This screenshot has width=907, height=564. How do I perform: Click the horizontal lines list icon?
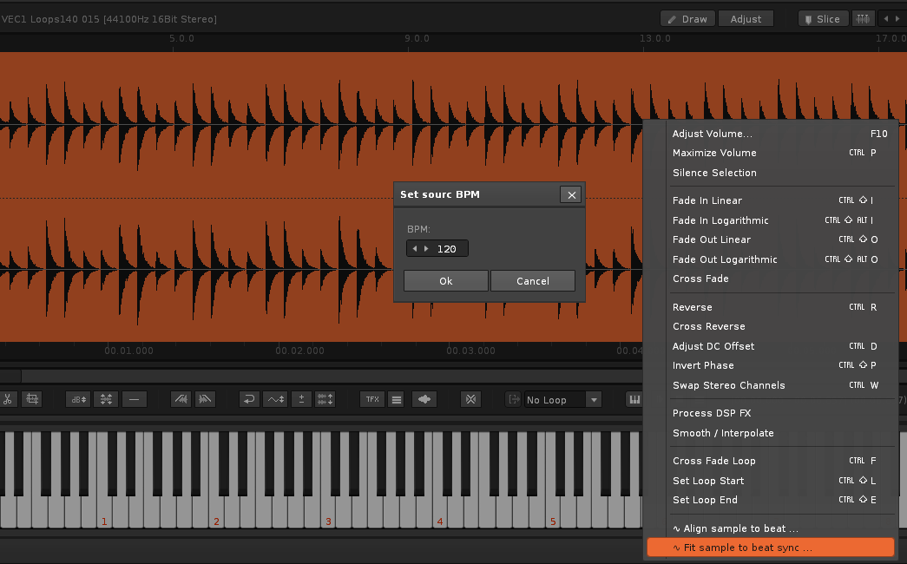397,399
